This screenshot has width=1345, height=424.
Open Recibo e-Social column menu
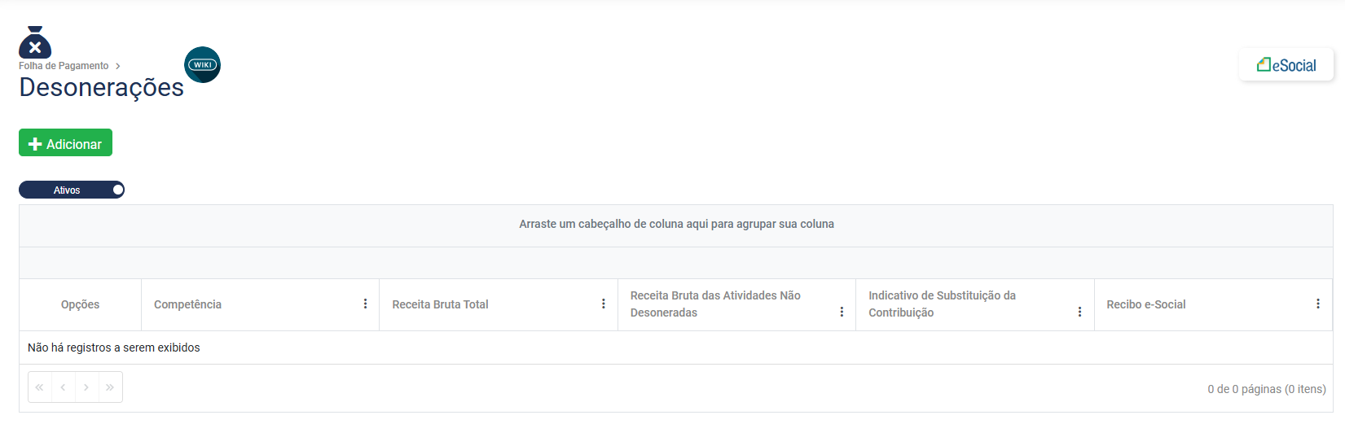click(x=1317, y=304)
